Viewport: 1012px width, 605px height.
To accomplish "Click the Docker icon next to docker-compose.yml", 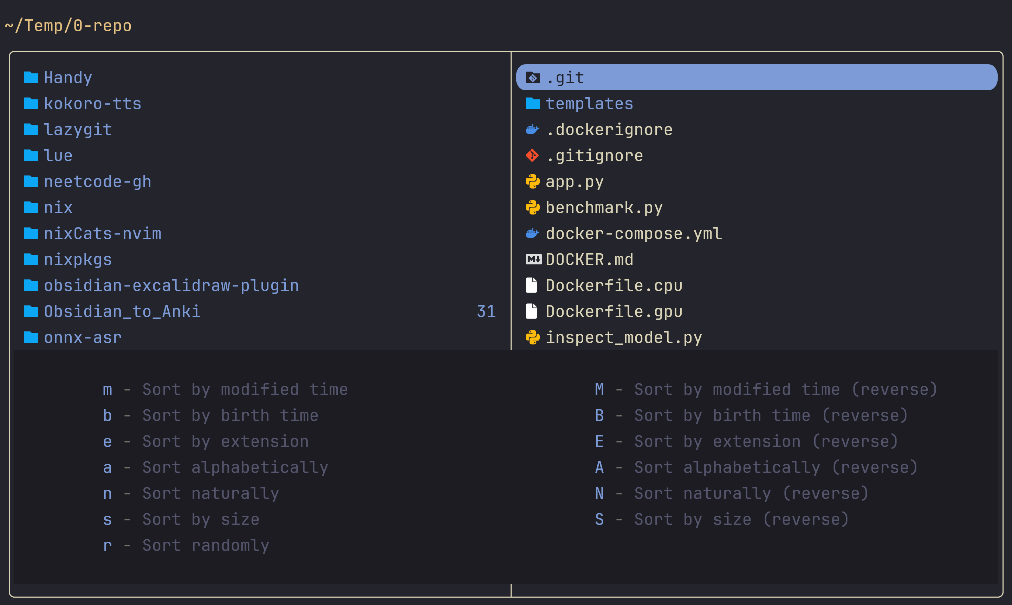I will (533, 234).
